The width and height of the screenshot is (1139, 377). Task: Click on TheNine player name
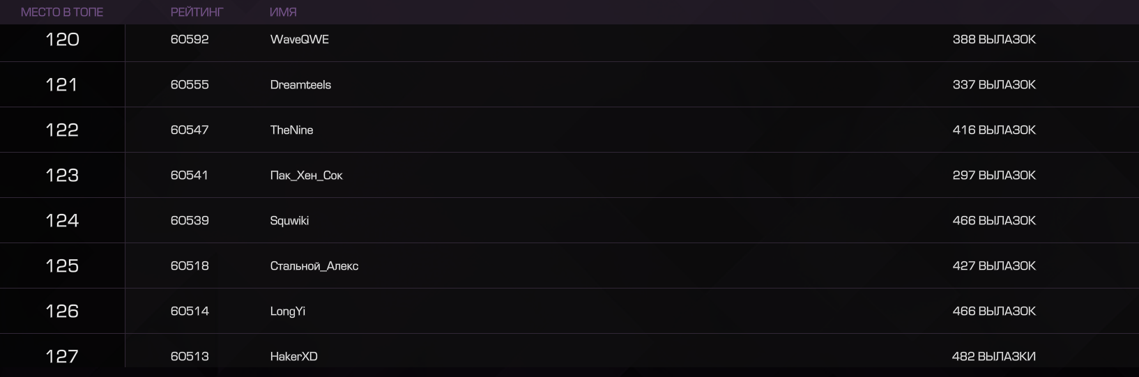click(291, 130)
